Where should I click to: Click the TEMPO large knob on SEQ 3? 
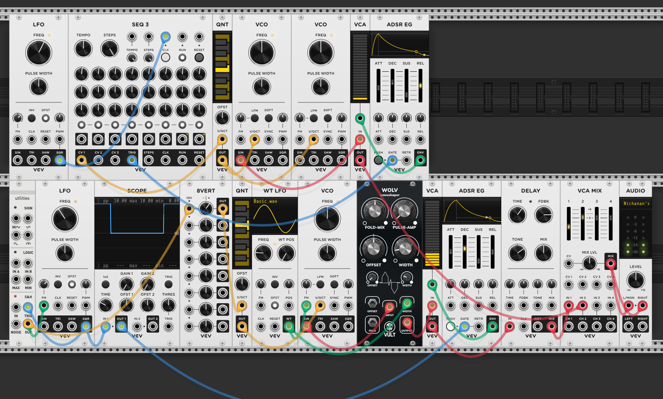(83, 49)
